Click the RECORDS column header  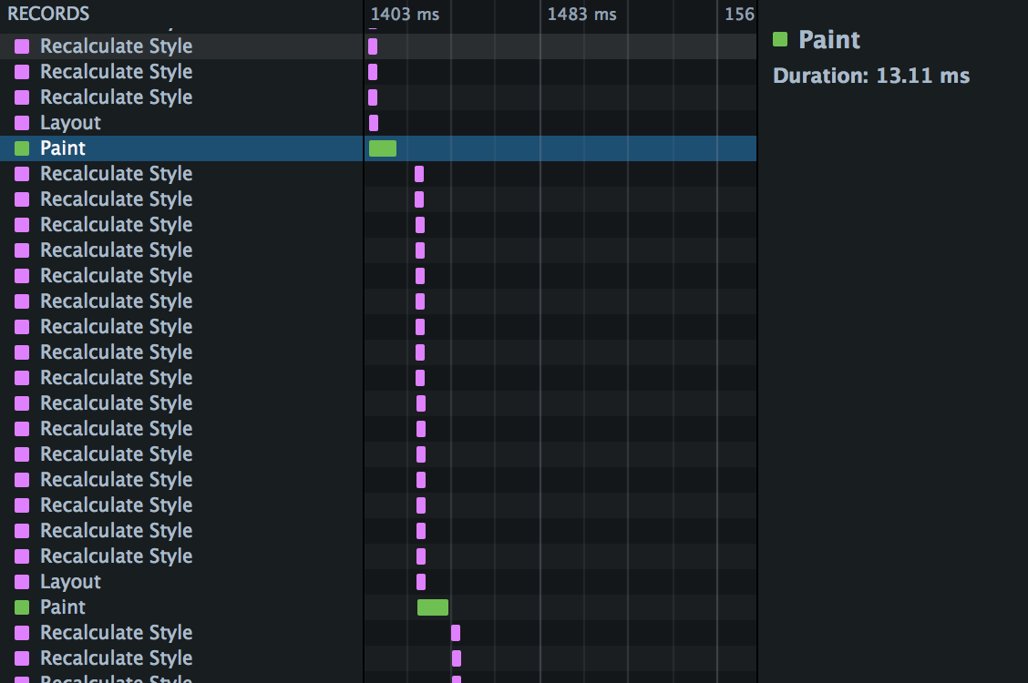pyautogui.click(x=48, y=14)
